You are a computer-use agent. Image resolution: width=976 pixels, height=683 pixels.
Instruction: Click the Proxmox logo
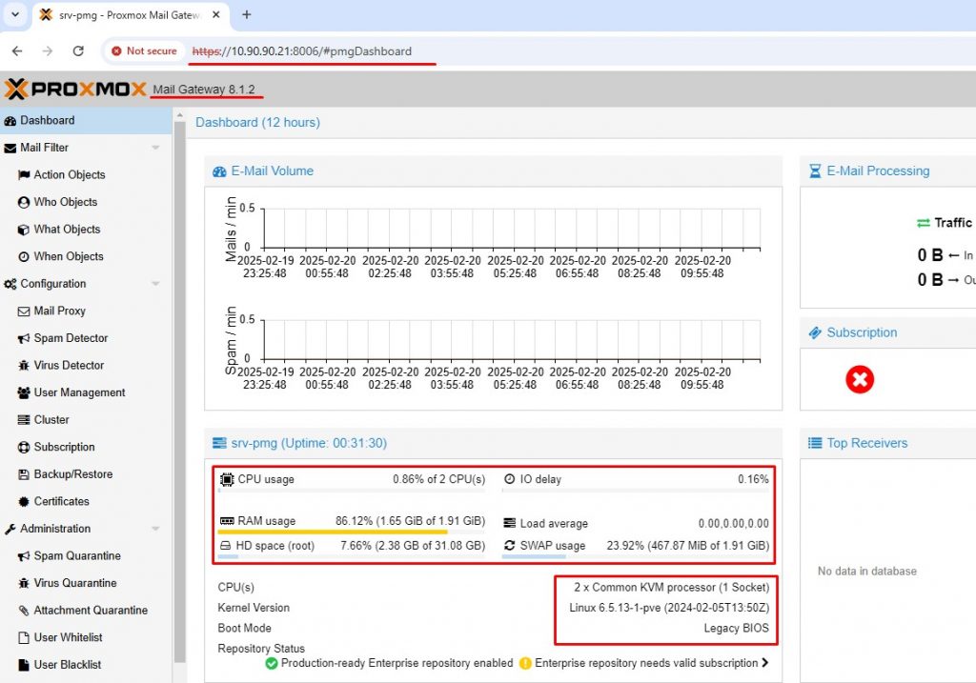[75, 90]
